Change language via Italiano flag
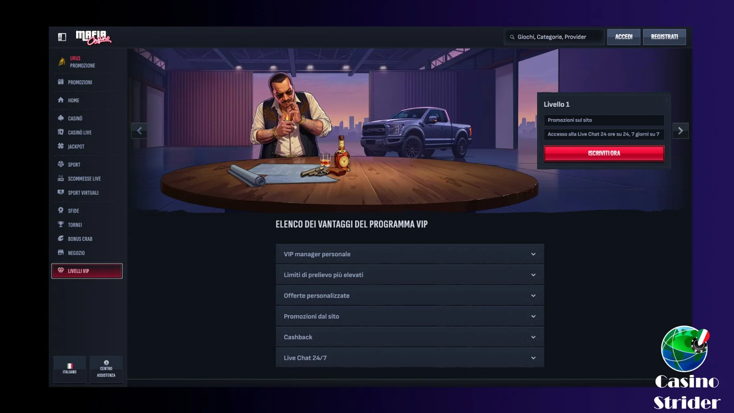The height and width of the screenshot is (413, 734). [x=69, y=366]
